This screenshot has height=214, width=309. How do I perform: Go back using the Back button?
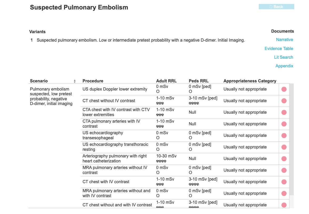click(x=276, y=7)
